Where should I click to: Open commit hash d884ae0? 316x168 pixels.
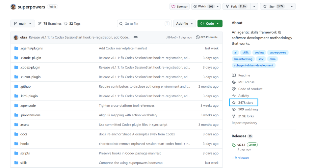(x=171, y=37)
